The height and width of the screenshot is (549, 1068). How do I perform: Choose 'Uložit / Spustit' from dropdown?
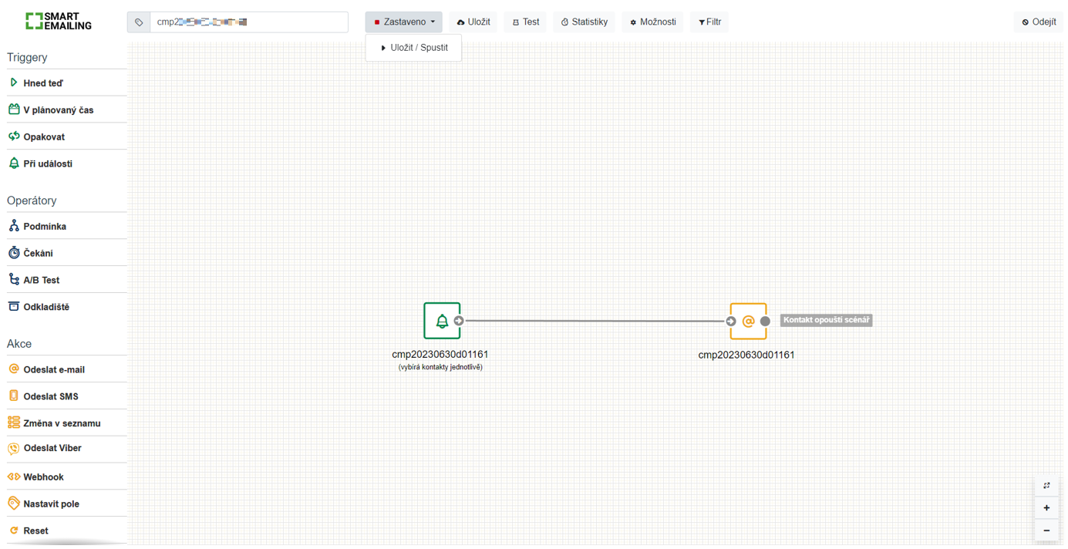point(414,48)
